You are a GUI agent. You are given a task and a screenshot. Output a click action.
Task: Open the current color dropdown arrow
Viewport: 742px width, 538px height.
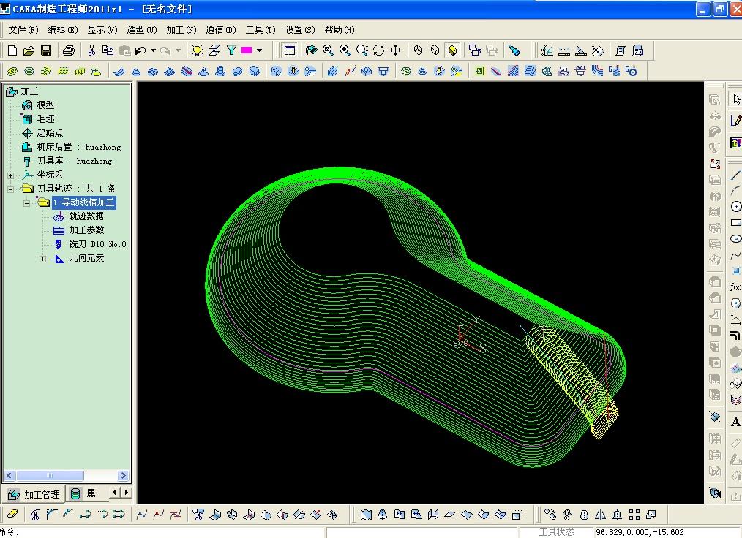pyautogui.click(x=259, y=50)
